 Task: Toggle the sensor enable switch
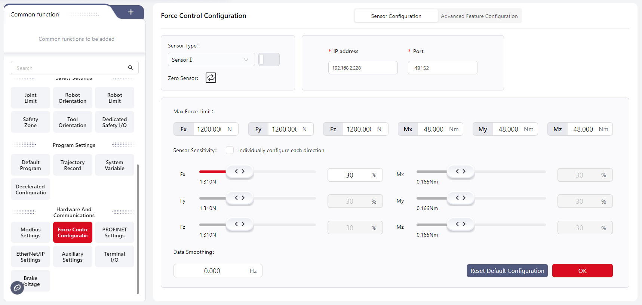[269, 59]
